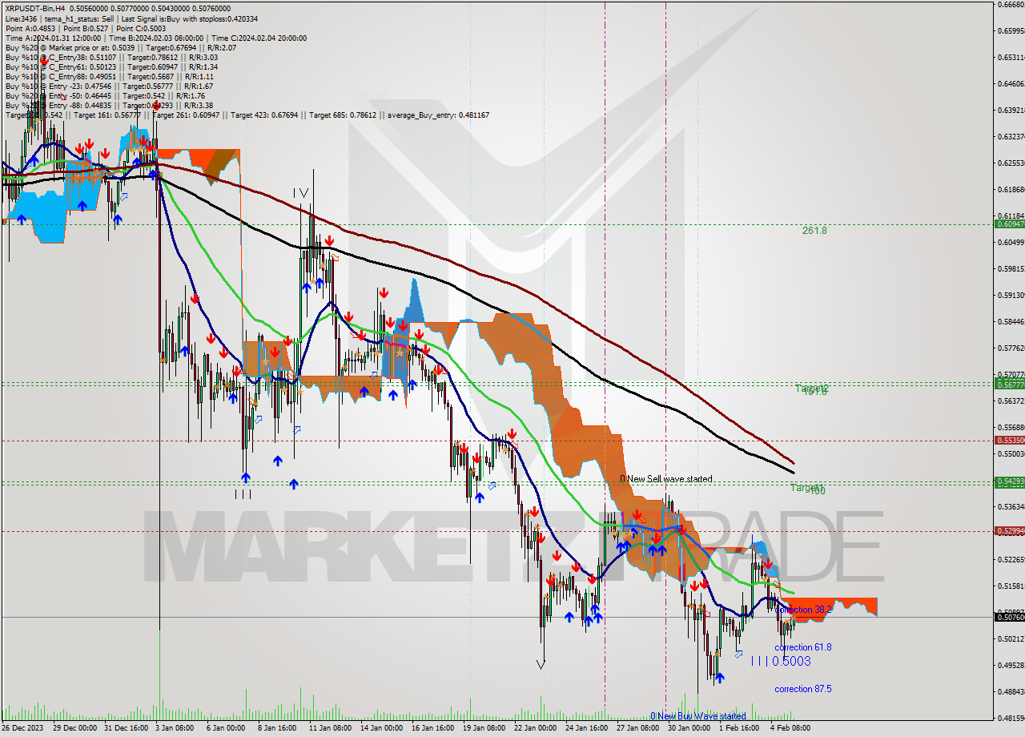1025x737 pixels.
Task: Click the 0.66680 price axis label
Action: 1011,5
